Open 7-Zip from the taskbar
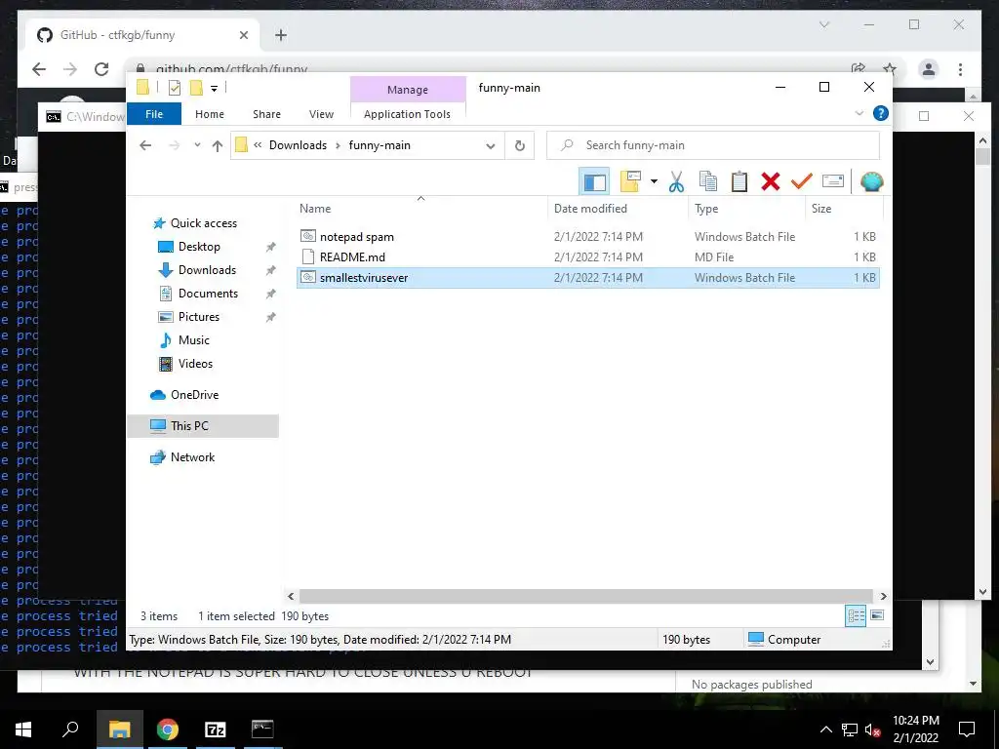 215,729
